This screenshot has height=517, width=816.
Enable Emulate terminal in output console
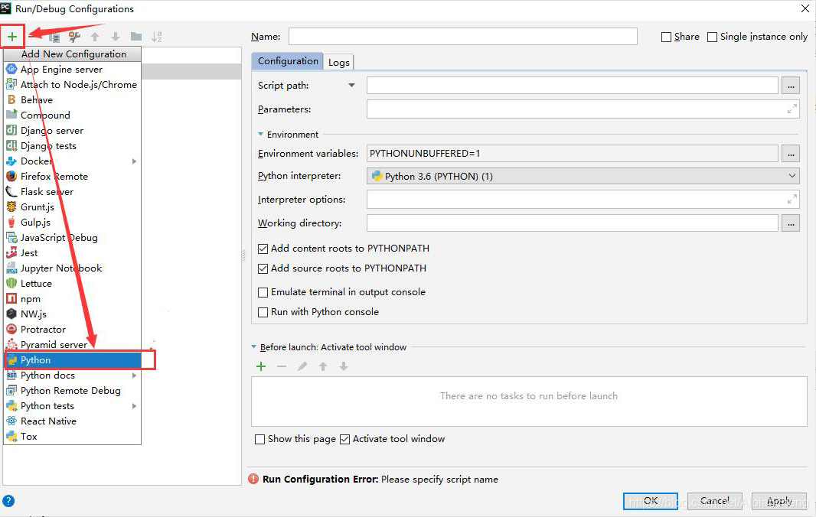263,292
